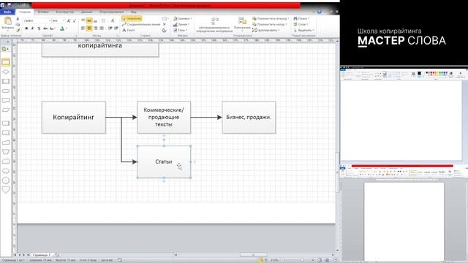Click the Cut icon in the clipboard group

click(18, 19)
